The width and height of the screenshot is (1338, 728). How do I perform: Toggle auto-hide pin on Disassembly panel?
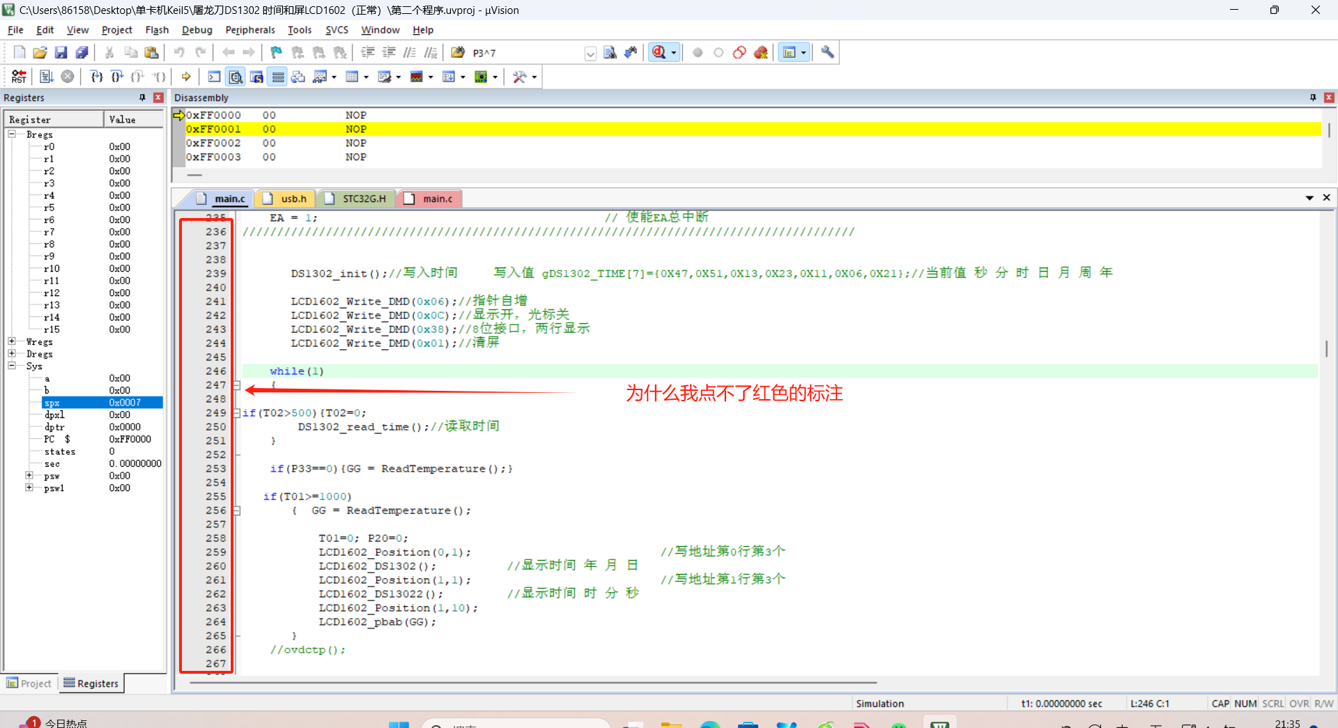1313,98
